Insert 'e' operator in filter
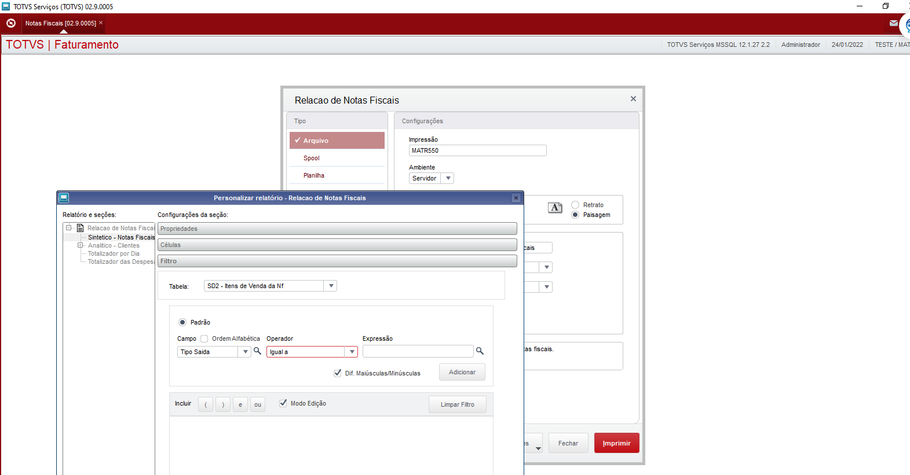910x475 pixels. 240,404
